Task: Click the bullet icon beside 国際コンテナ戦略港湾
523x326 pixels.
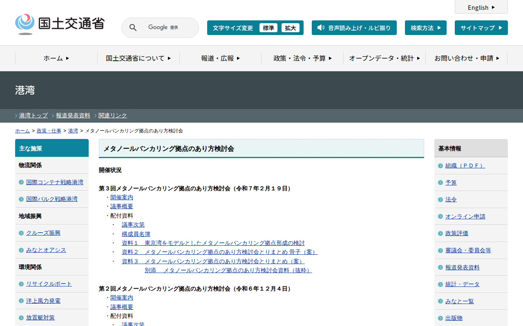Action: pos(21,182)
